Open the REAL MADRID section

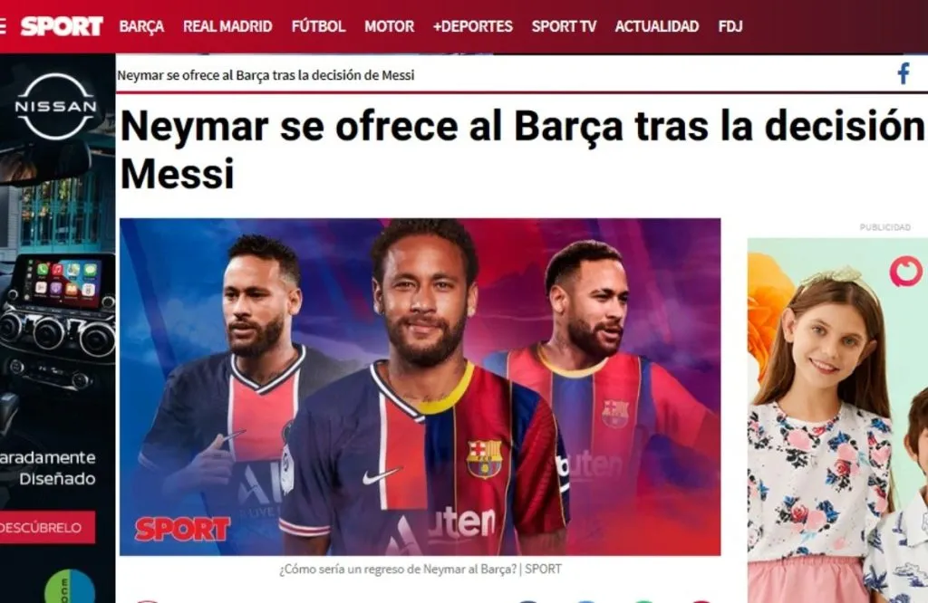(x=227, y=26)
